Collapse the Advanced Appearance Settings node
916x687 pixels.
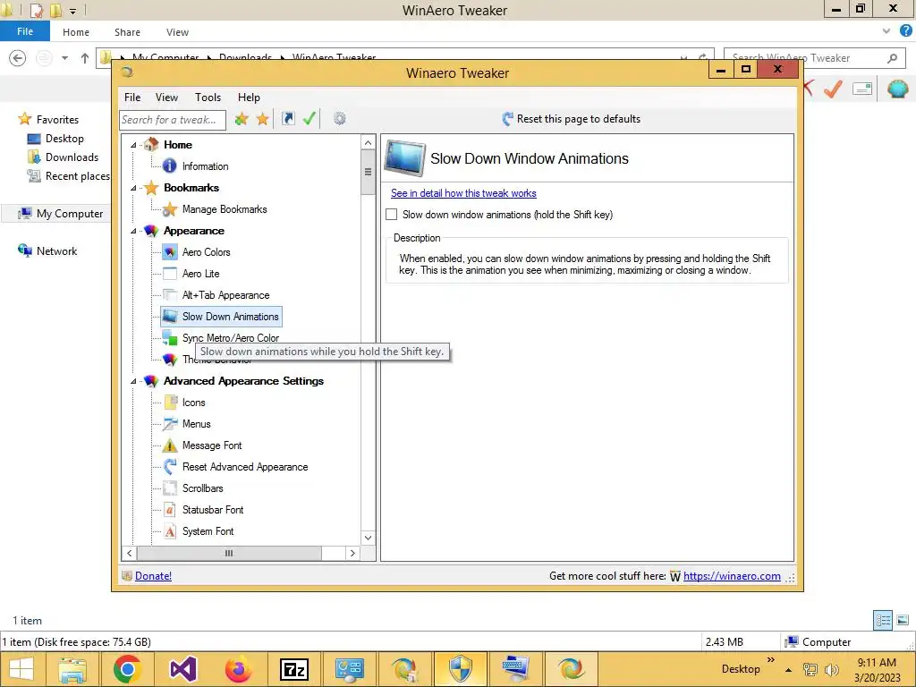[x=134, y=381]
